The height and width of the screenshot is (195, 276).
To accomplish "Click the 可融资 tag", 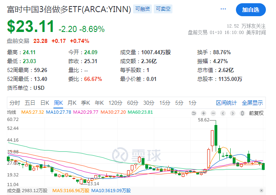I will pos(142,9).
